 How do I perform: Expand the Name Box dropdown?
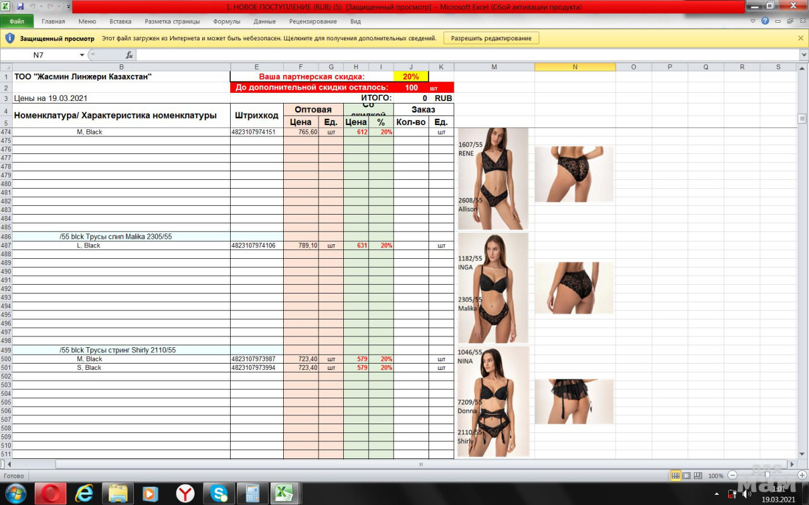tap(82, 55)
